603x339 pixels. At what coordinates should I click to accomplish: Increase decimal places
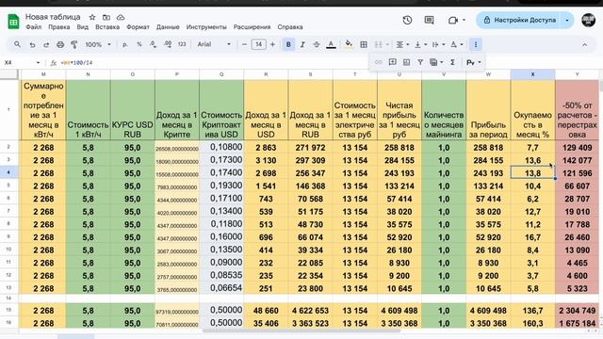[x=168, y=44]
